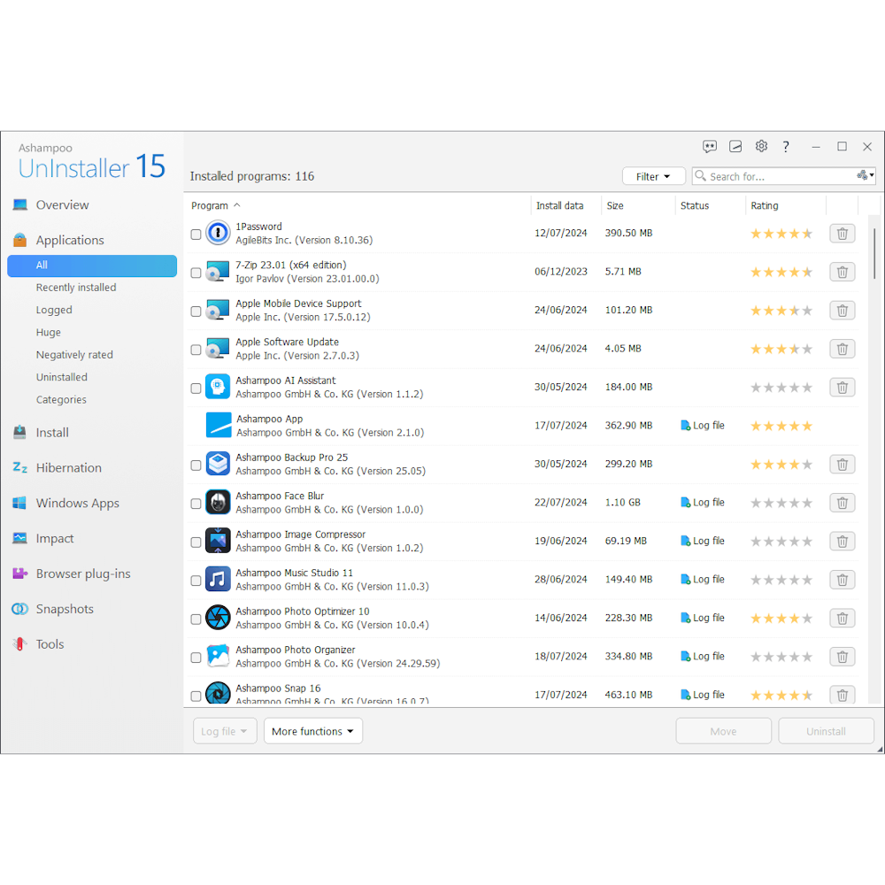Screen dimensions: 885x885
Task: Click trash icon for Ashampoo Face Blur
Action: (843, 503)
